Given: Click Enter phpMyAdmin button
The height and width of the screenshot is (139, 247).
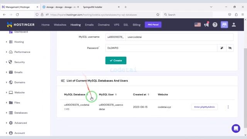Looking at the screenshot, I should point(204,107).
